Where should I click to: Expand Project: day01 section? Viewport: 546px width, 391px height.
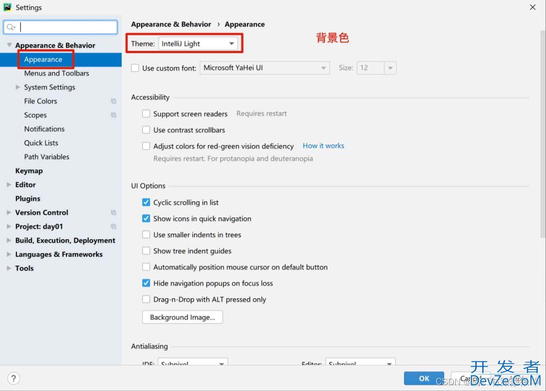click(x=9, y=227)
